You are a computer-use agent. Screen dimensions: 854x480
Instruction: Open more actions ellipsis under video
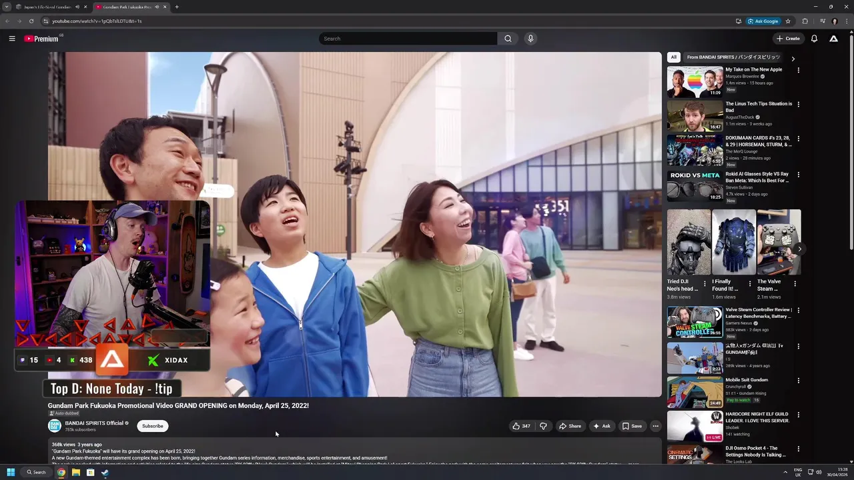tap(655, 426)
